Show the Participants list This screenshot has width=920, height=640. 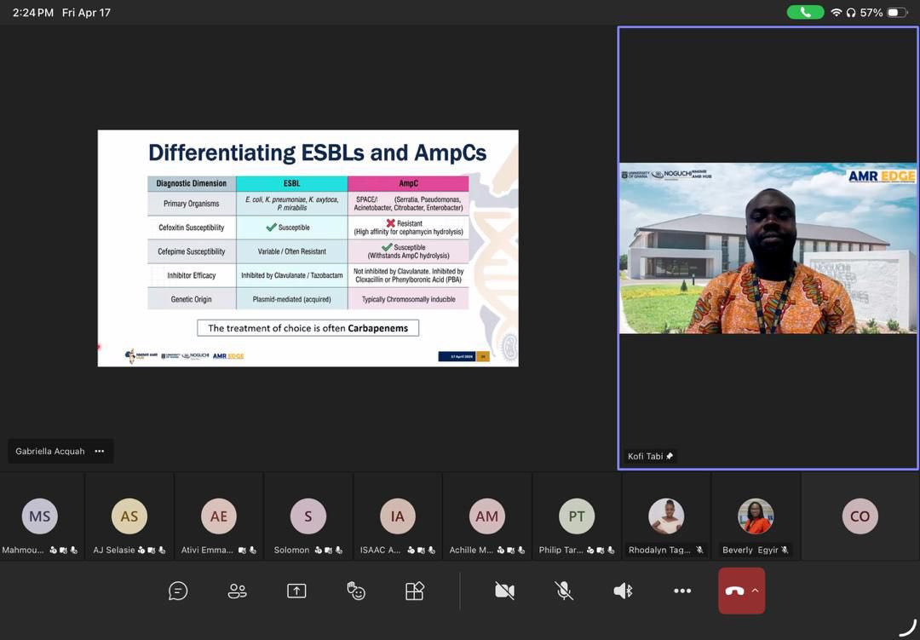click(x=237, y=590)
